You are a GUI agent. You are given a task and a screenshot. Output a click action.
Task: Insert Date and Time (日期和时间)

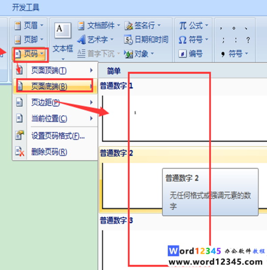click(146, 40)
